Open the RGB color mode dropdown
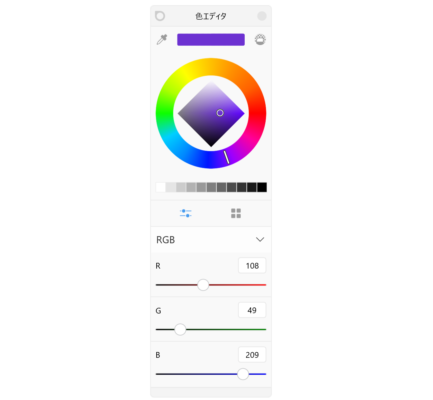The height and width of the screenshot is (400, 433). tap(211, 240)
